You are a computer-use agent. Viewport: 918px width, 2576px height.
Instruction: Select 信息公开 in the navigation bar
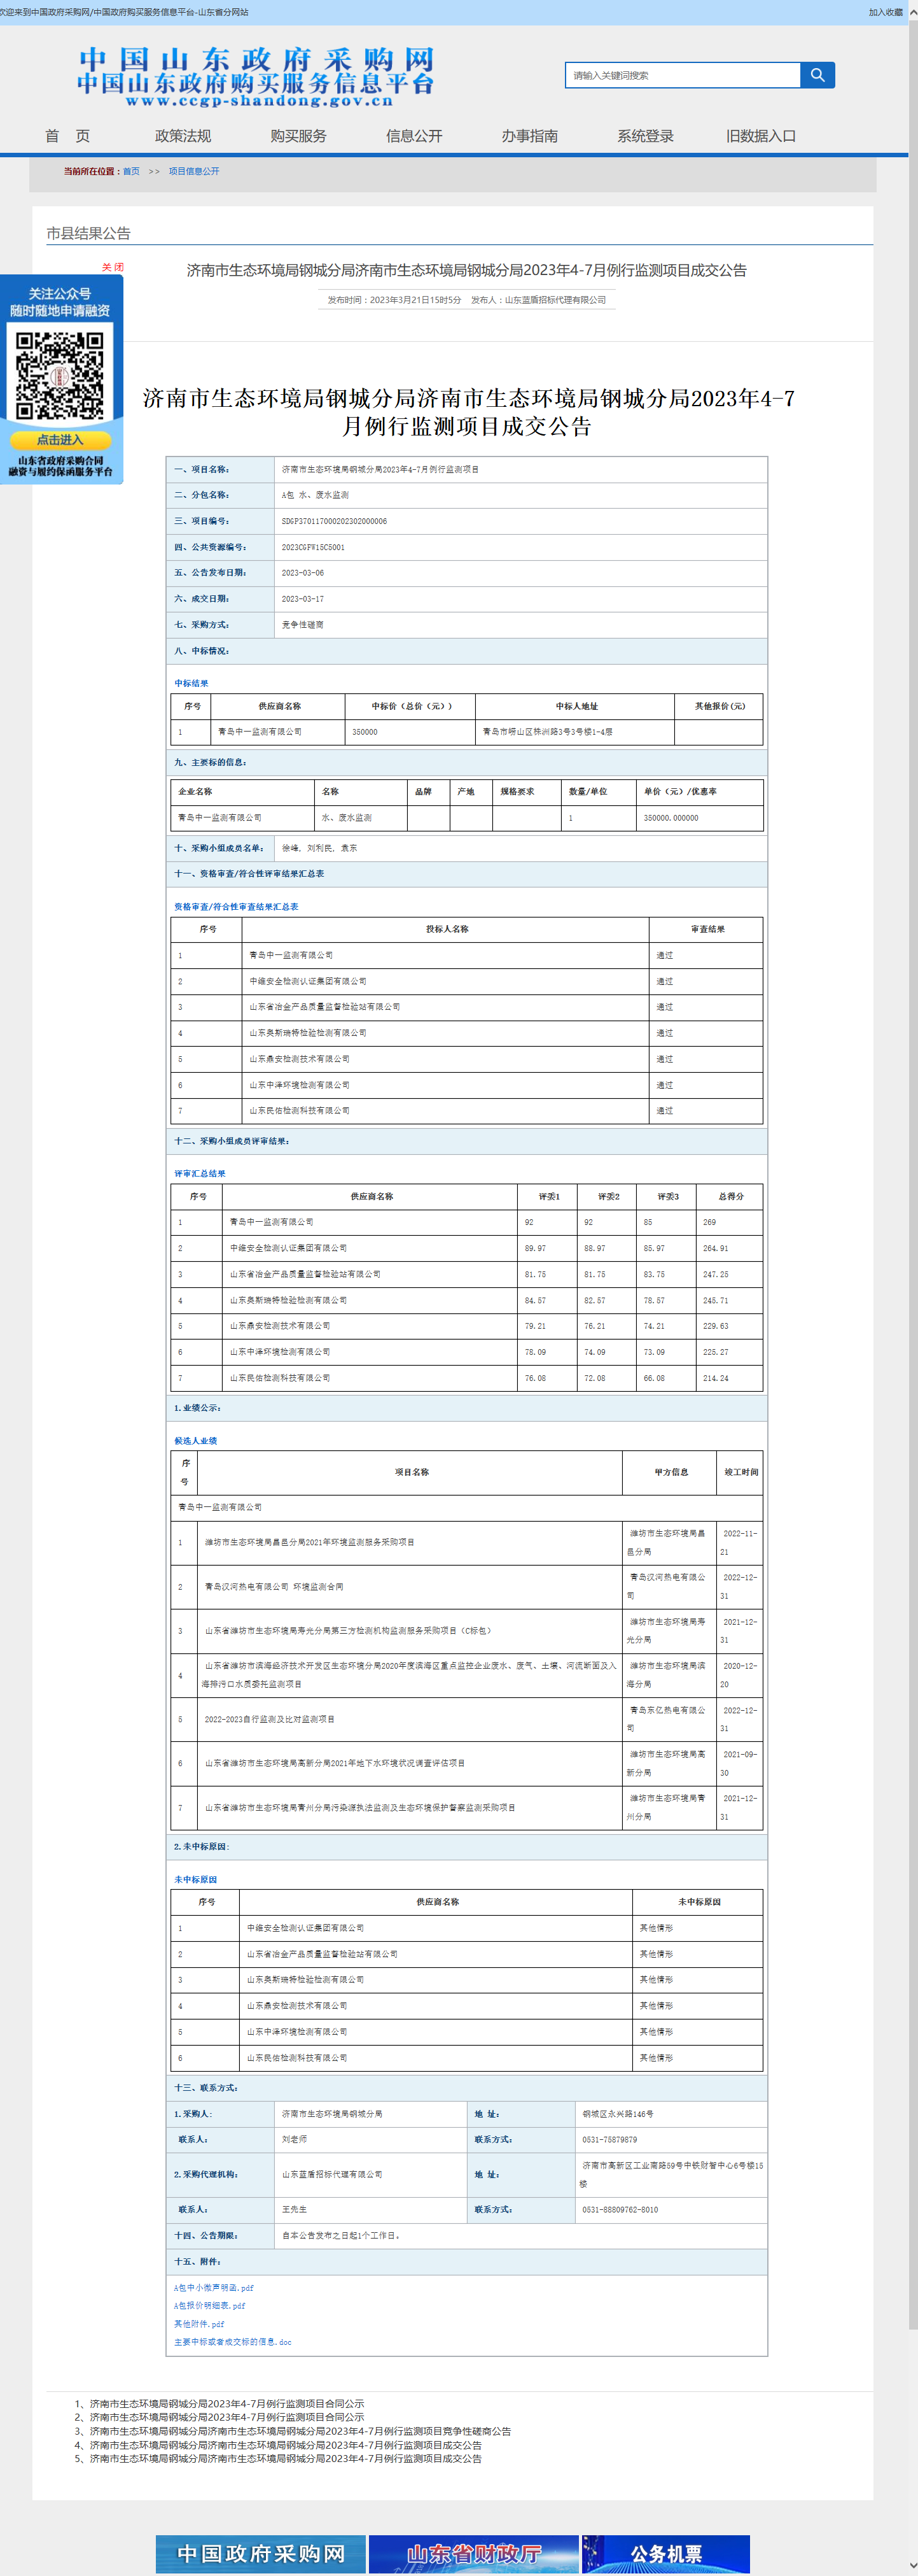[414, 136]
